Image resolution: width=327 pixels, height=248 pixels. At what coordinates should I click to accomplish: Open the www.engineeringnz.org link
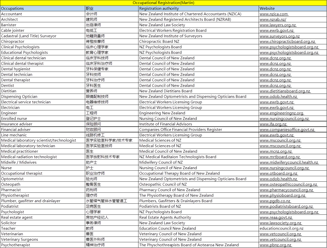[x=282, y=113]
